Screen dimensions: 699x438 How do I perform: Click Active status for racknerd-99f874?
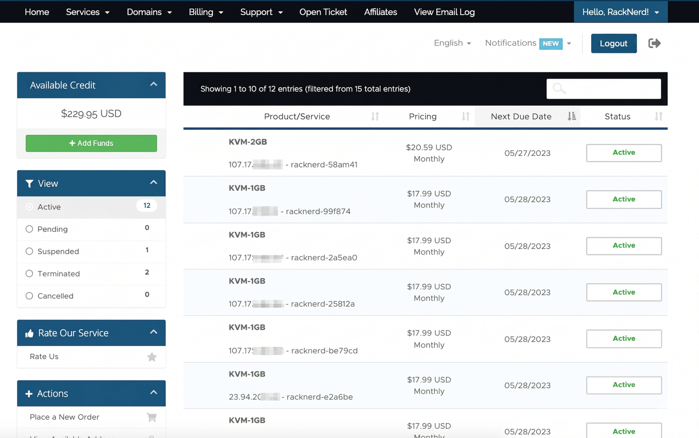pos(624,199)
